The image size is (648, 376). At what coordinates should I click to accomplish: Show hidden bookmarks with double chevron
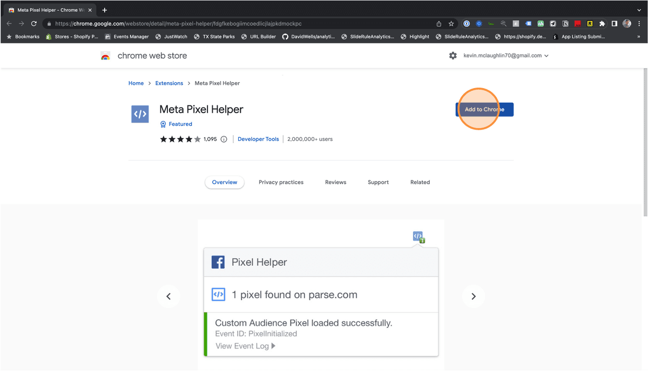pos(639,37)
